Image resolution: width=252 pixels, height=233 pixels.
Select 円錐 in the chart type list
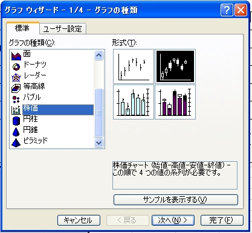[30, 130]
